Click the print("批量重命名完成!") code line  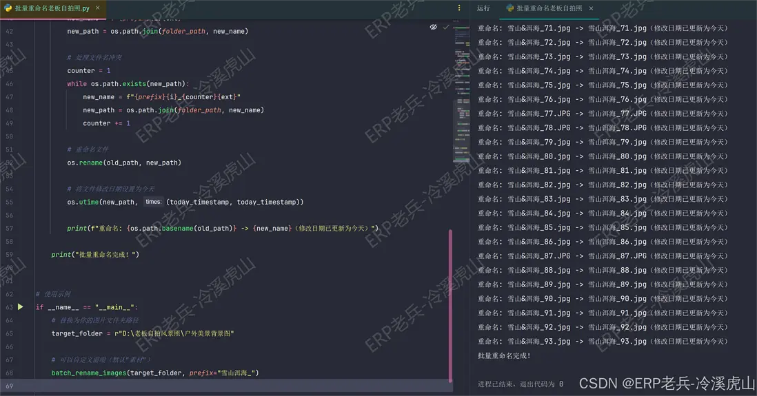(95, 254)
